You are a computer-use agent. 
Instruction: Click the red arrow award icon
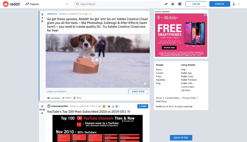click(109, 106)
